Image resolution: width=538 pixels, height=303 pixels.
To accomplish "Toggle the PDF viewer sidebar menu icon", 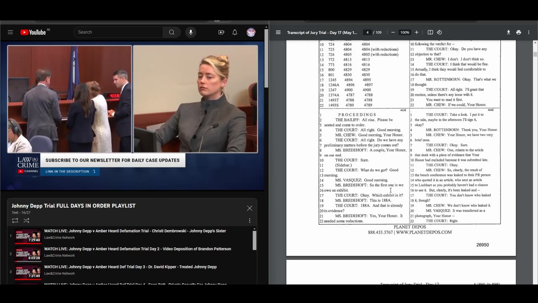I will point(278,32).
